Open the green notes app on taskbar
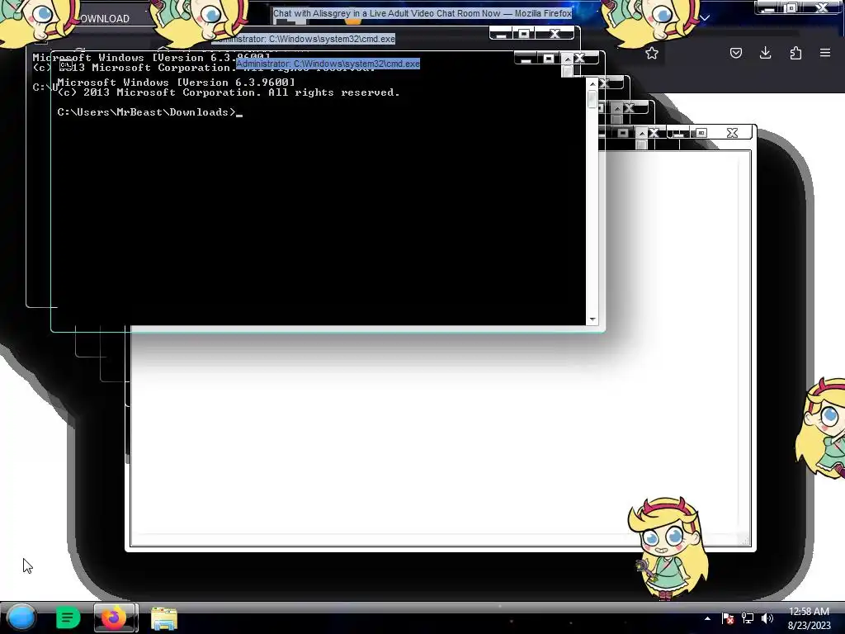This screenshot has width=845, height=634. point(68,617)
